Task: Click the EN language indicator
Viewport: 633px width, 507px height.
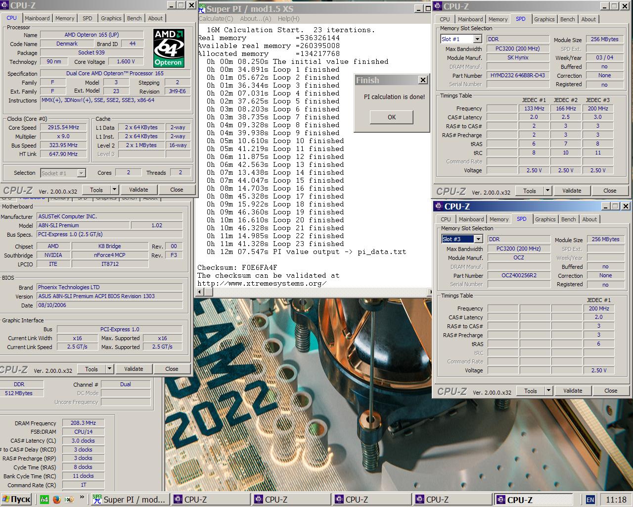Action: pyautogui.click(x=590, y=500)
